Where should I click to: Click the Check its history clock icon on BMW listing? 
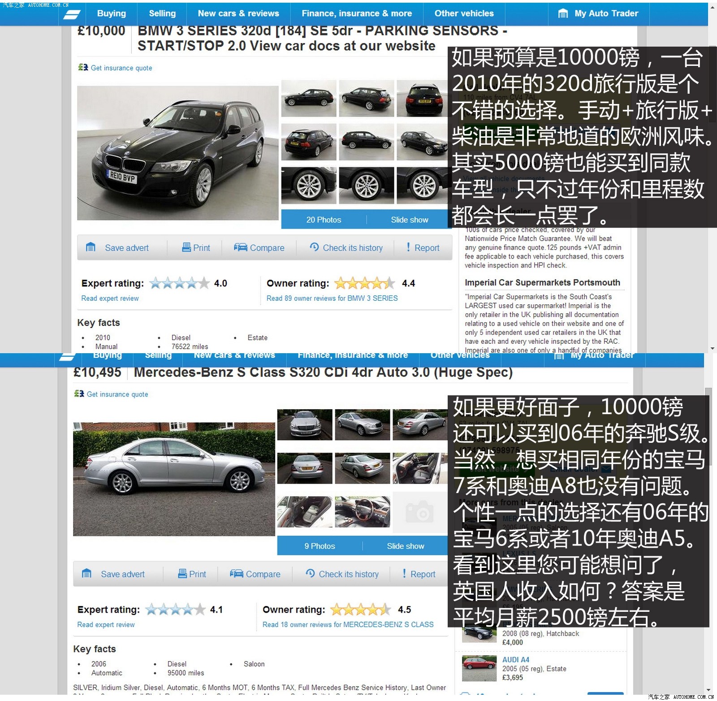click(314, 247)
